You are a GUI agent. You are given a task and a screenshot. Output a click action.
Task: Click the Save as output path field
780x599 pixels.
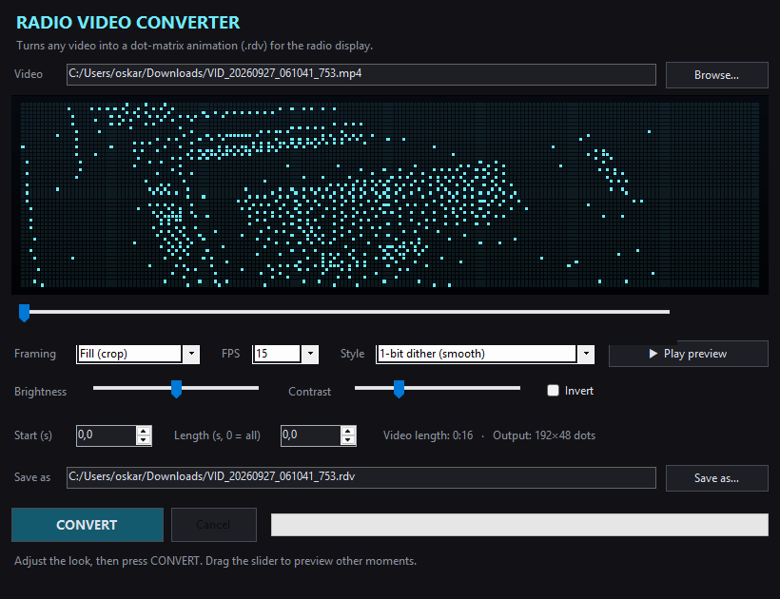coord(361,477)
